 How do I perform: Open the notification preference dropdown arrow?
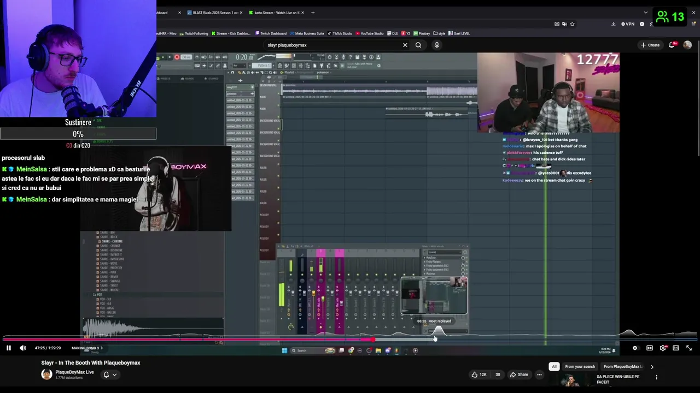[x=114, y=374]
